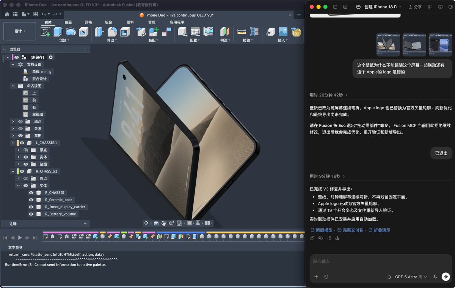Open the 装配 dropdown menu
The width and height of the screenshot is (455, 288).
tap(153, 40)
